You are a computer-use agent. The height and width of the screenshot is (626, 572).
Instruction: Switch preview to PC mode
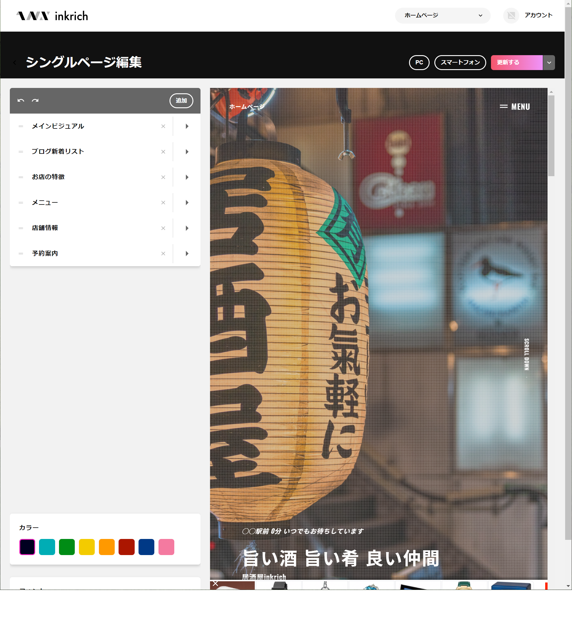coord(419,62)
